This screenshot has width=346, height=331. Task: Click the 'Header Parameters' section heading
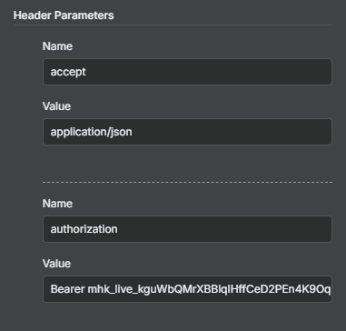coord(64,15)
